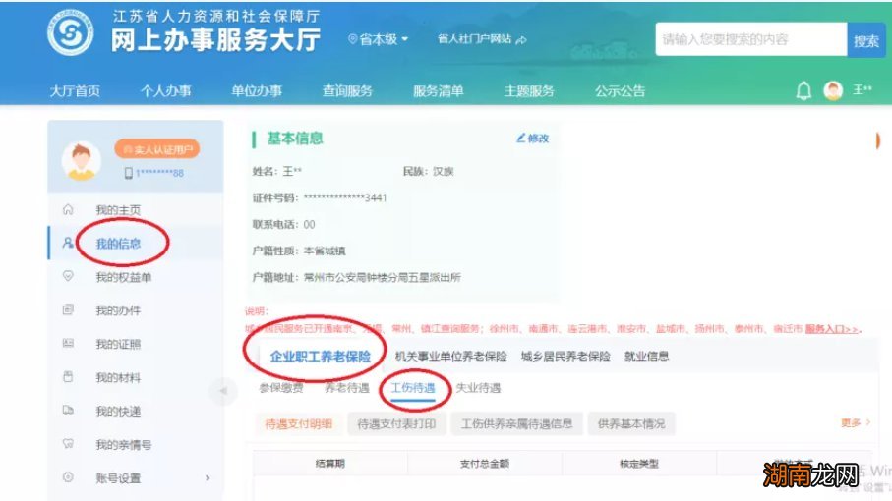The width and height of the screenshot is (892, 501).
Task: Open 个人办事 menu
Action: 165,91
